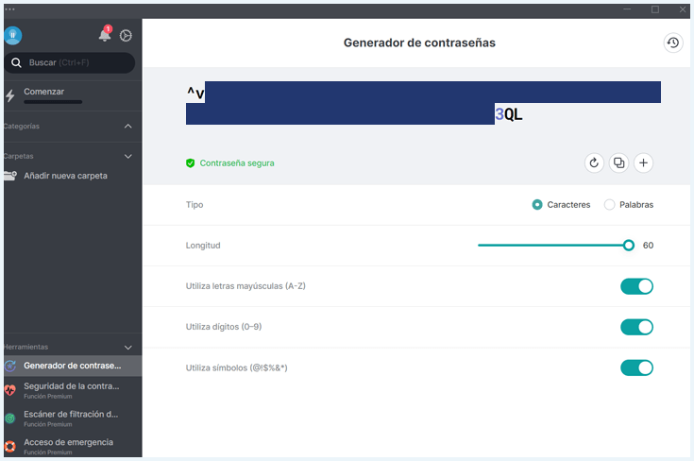Viewport: 694px width, 461px height.
Task: Toggle digits (0-9) switch
Action: pyautogui.click(x=636, y=327)
